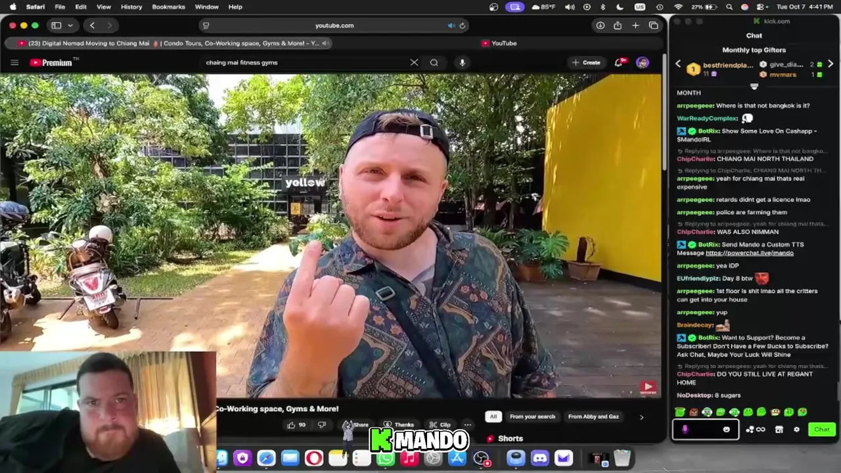841x473 pixels.
Task: Toggle Bluetooth in the macOS menu bar
Action: (602, 7)
